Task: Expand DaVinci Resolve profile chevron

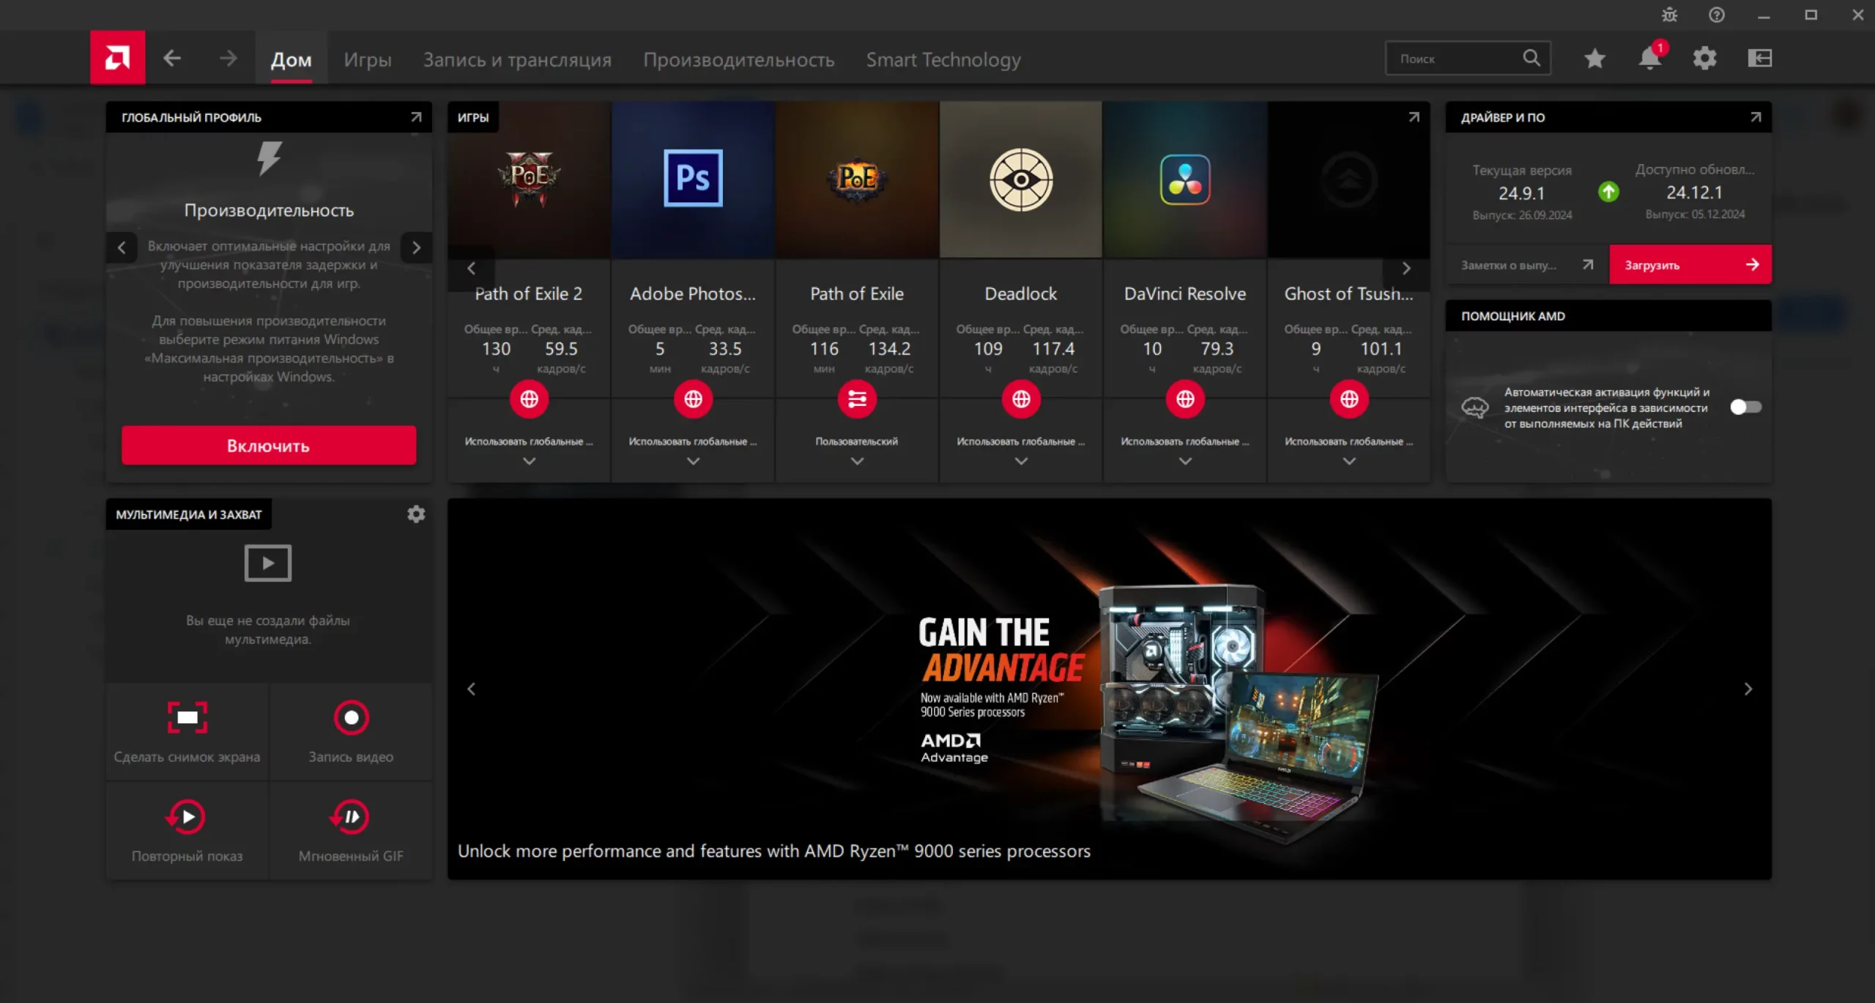Action: coord(1185,461)
